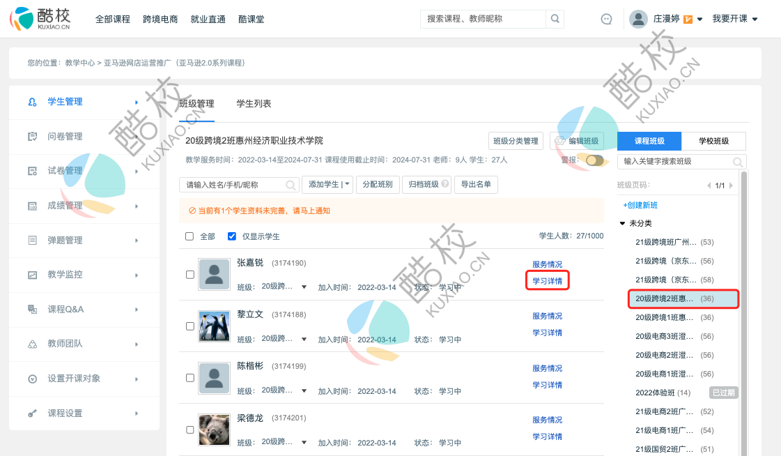The image size is (781, 456).
Task: Click the 成绩管理 sidebar icon
Action: coord(32,206)
